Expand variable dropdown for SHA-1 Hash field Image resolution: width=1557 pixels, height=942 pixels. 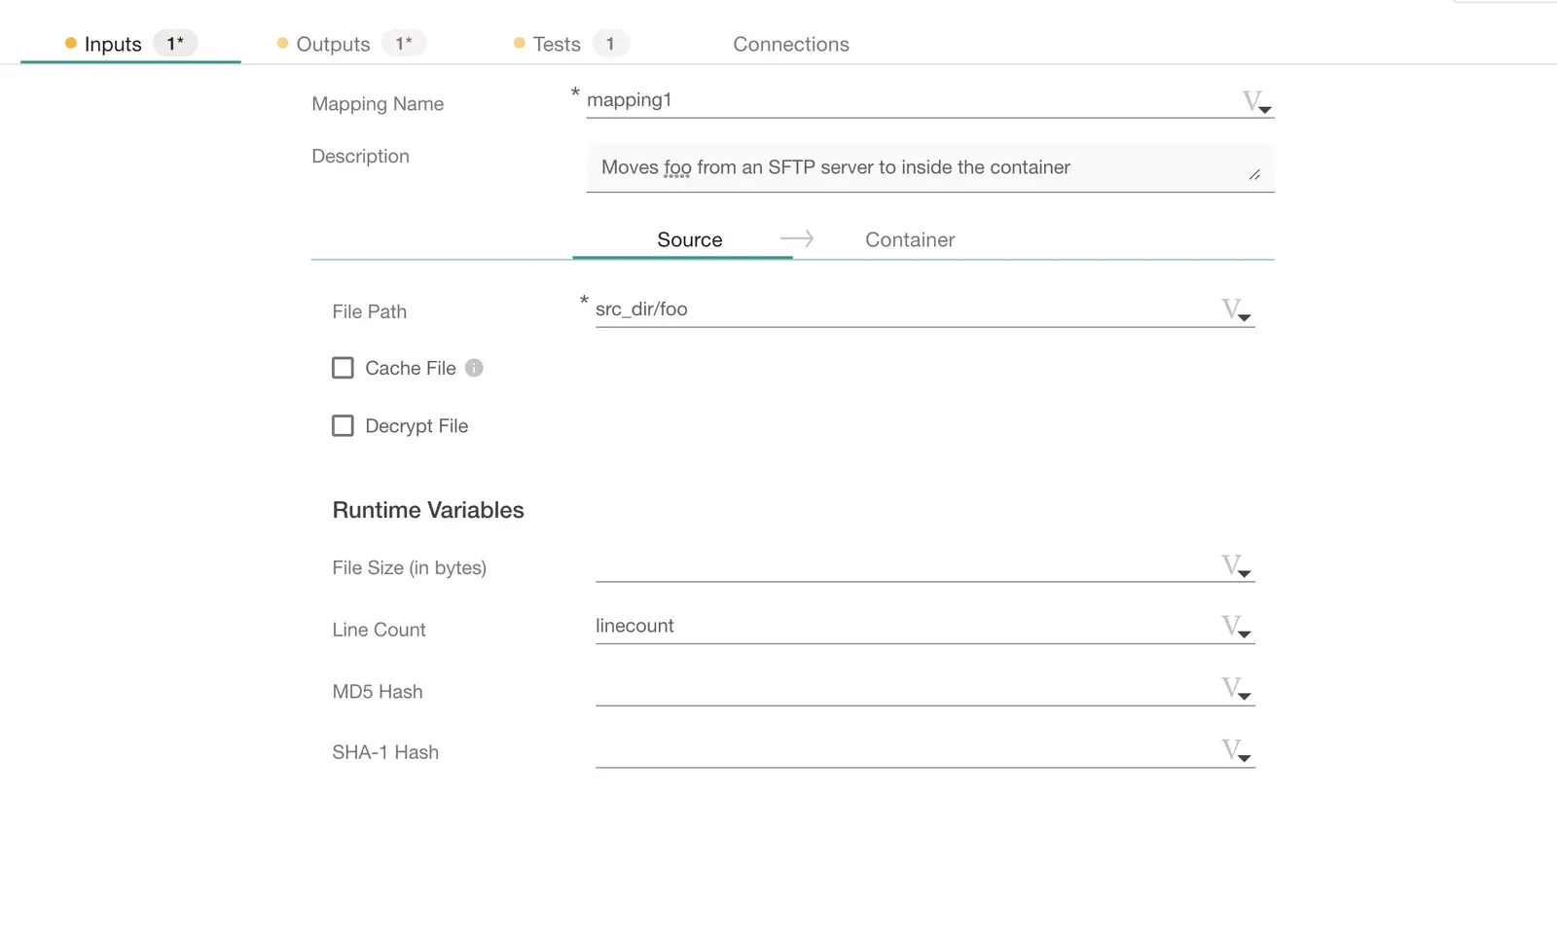[x=1236, y=751]
